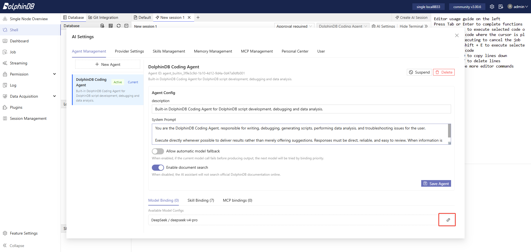Add a new session tab

click(x=198, y=17)
